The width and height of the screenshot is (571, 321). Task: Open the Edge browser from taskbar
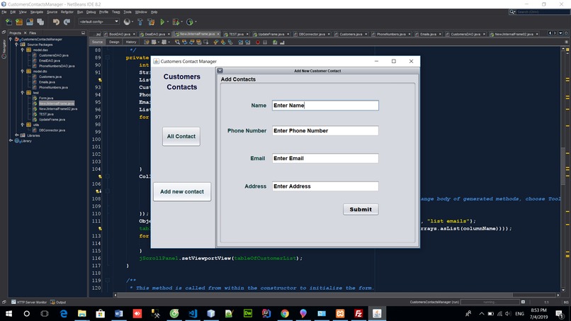[63, 313]
